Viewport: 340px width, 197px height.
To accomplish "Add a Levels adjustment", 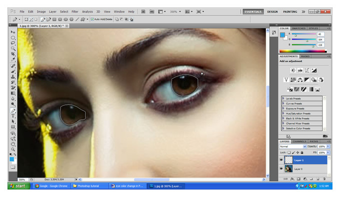I will (300, 70).
